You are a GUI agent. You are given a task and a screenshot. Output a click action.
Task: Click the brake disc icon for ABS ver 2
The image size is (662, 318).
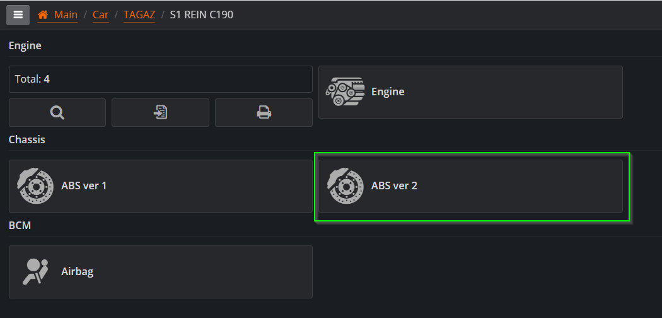(x=346, y=186)
